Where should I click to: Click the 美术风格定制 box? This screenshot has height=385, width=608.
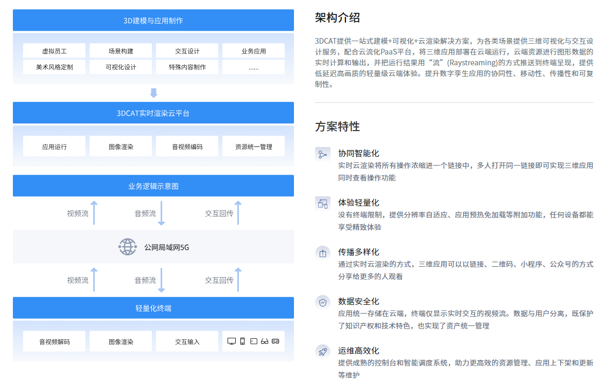coord(54,67)
